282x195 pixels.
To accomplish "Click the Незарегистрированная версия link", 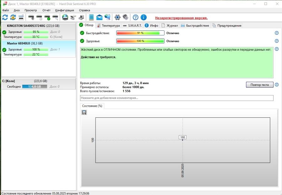I will 181,18.
